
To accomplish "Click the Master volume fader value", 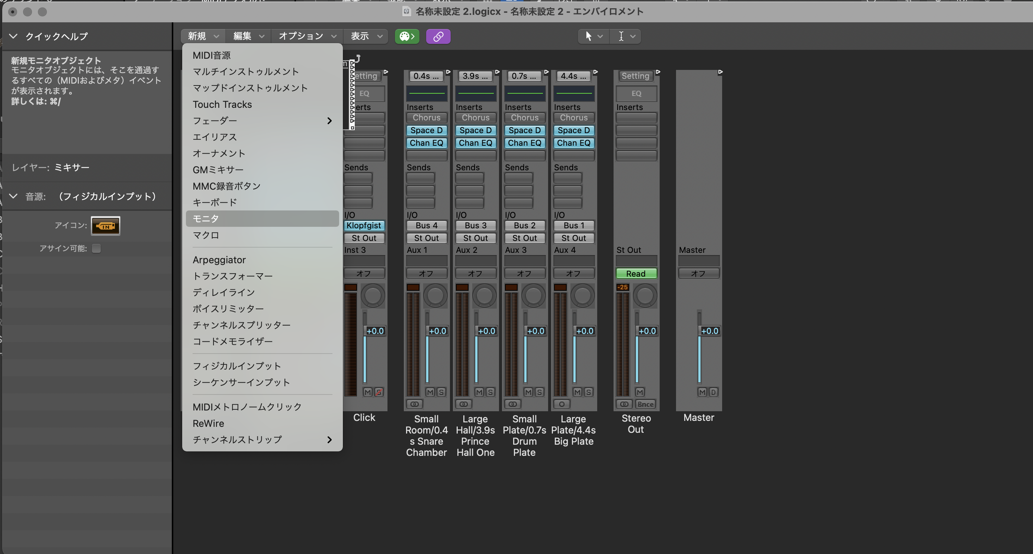I will click(x=709, y=331).
